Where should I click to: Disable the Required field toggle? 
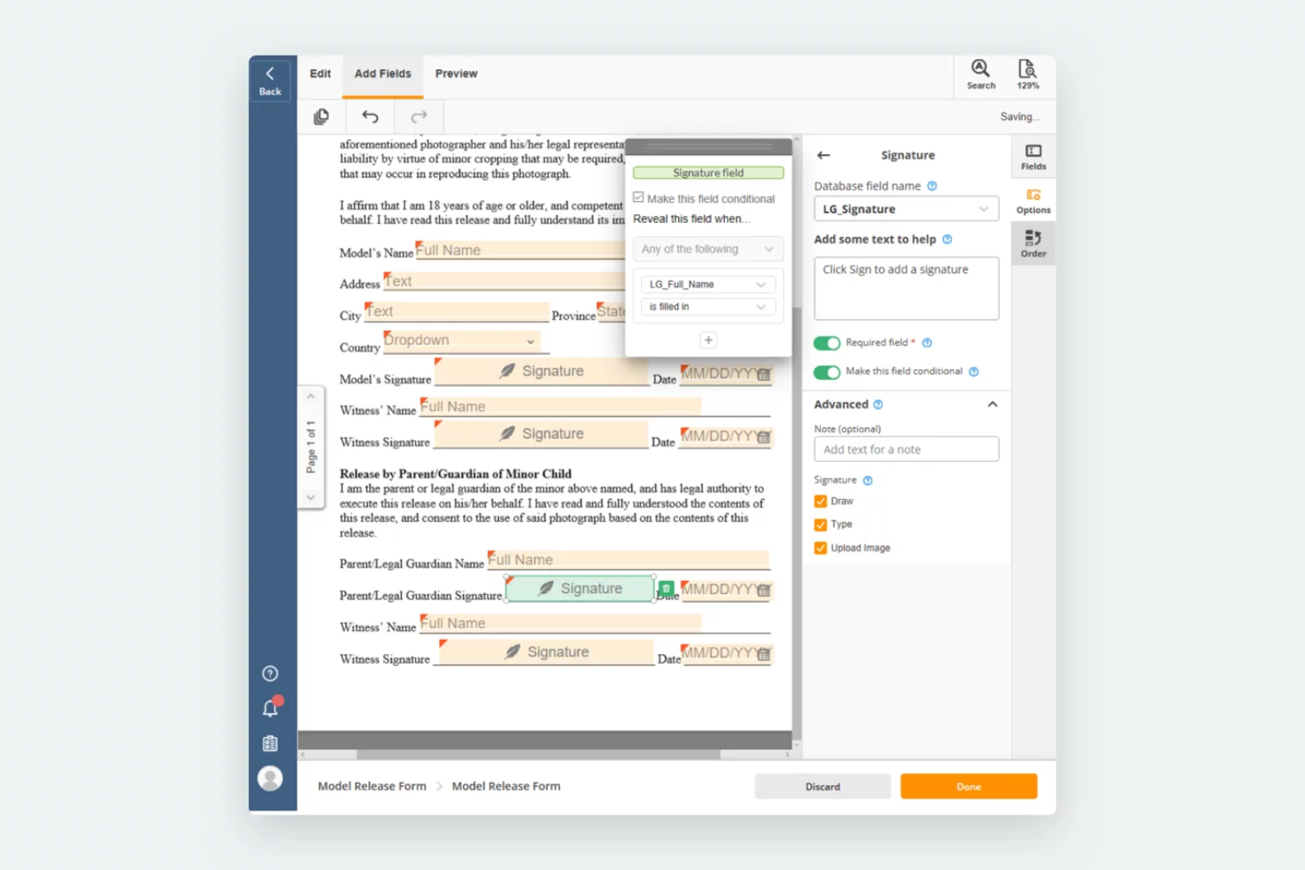tap(826, 343)
